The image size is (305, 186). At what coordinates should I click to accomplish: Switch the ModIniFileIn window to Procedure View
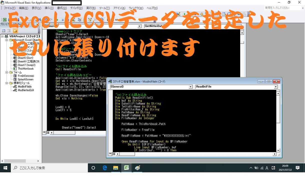click(x=110, y=154)
